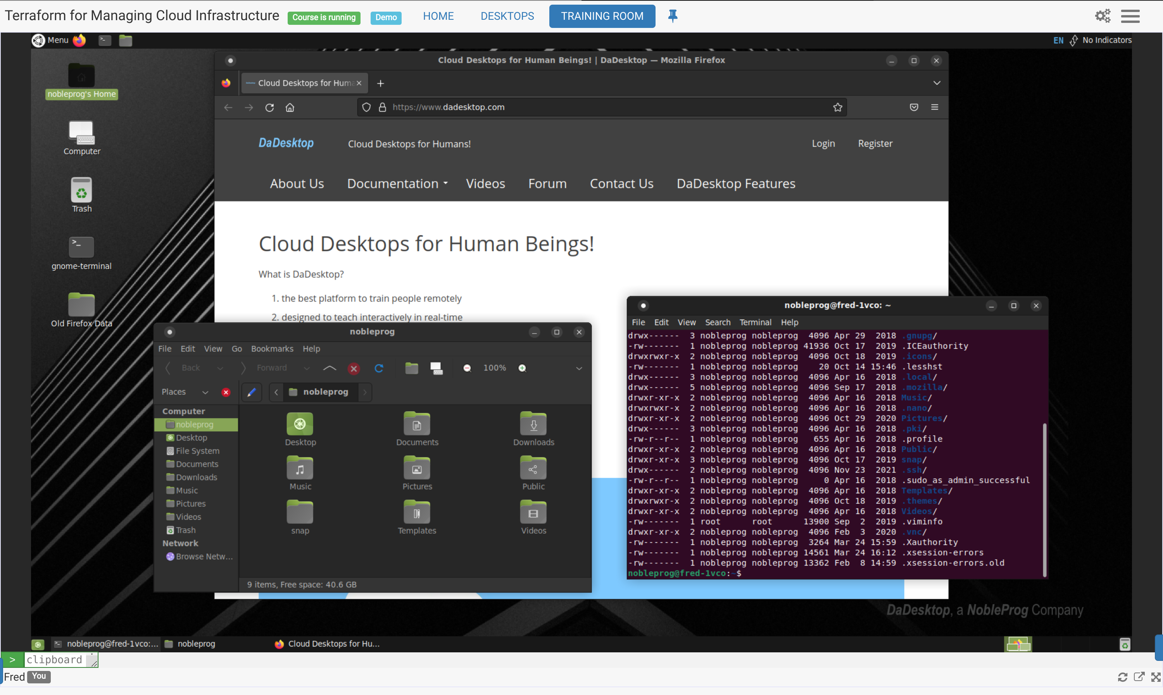Open the Documentation dropdown menu
This screenshot has height=695, width=1163.
[397, 183]
